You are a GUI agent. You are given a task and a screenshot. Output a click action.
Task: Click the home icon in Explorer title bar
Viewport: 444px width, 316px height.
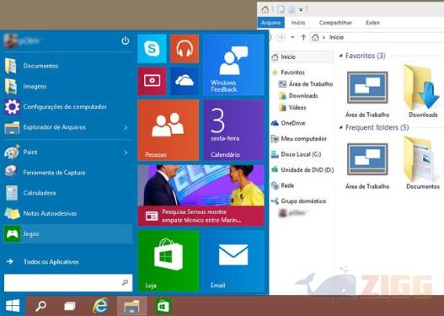(265, 9)
